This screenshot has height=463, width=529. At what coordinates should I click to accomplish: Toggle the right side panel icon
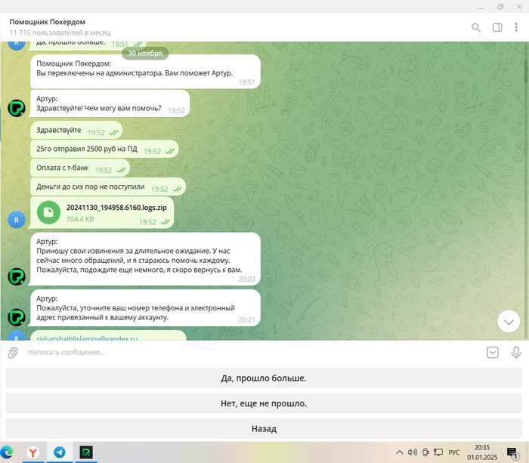coord(497,27)
